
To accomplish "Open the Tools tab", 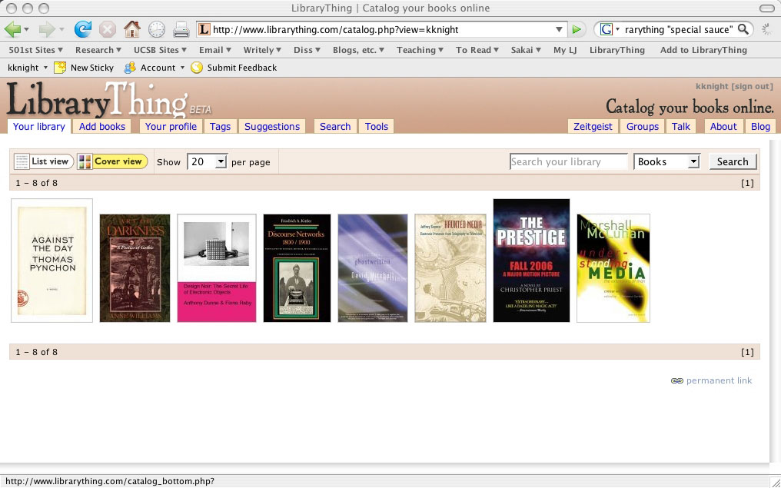I will pyautogui.click(x=377, y=127).
